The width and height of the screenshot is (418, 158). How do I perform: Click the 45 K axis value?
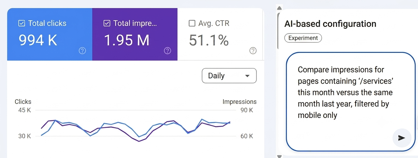[25, 110]
